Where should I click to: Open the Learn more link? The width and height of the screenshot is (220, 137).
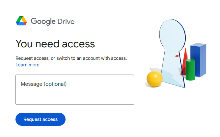click(x=28, y=65)
